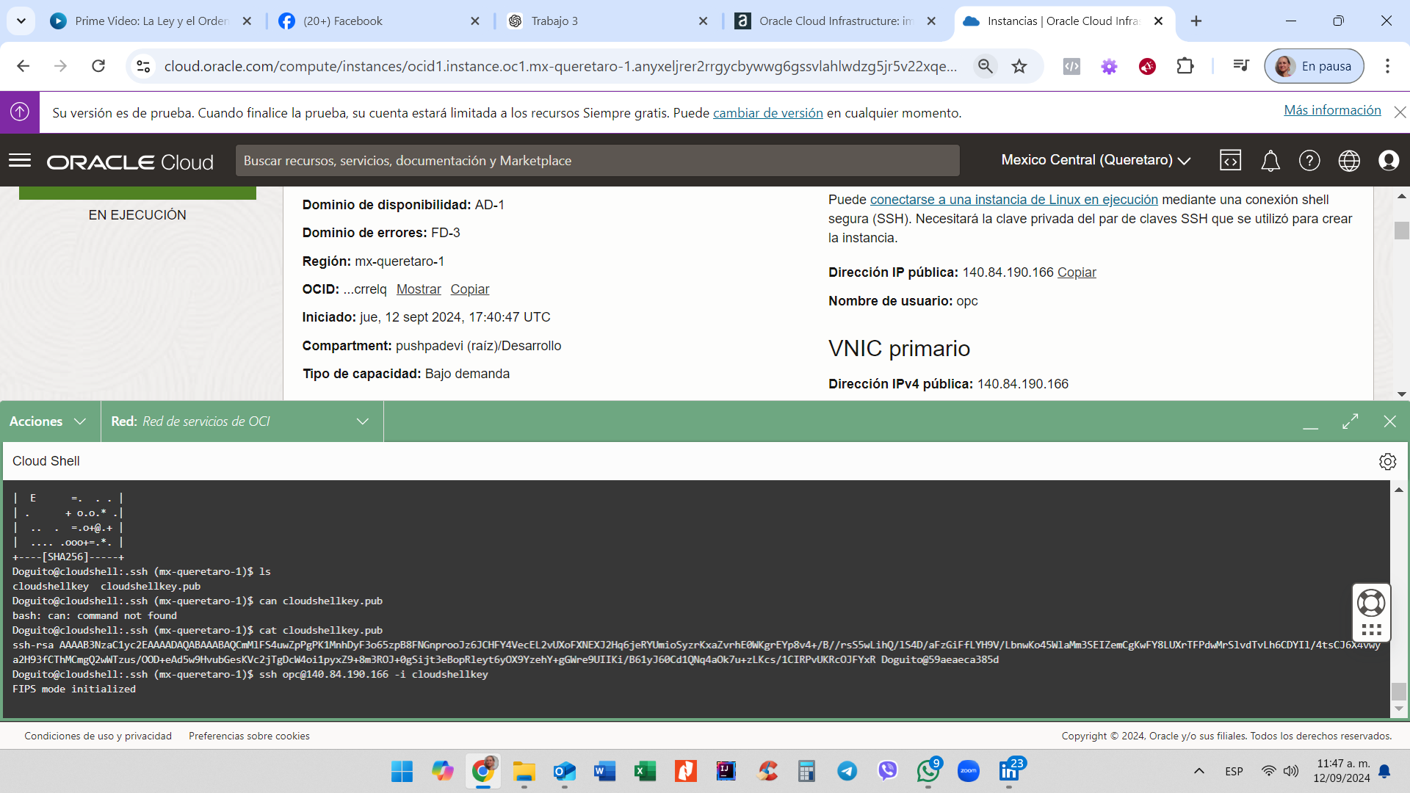This screenshot has height=793, width=1410.
Task: Open the announcements bell icon
Action: click(1270, 160)
